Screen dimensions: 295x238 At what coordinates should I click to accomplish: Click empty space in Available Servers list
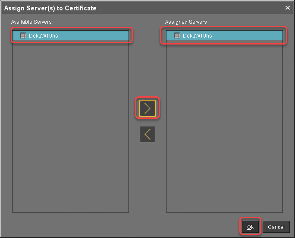tap(70, 130)
